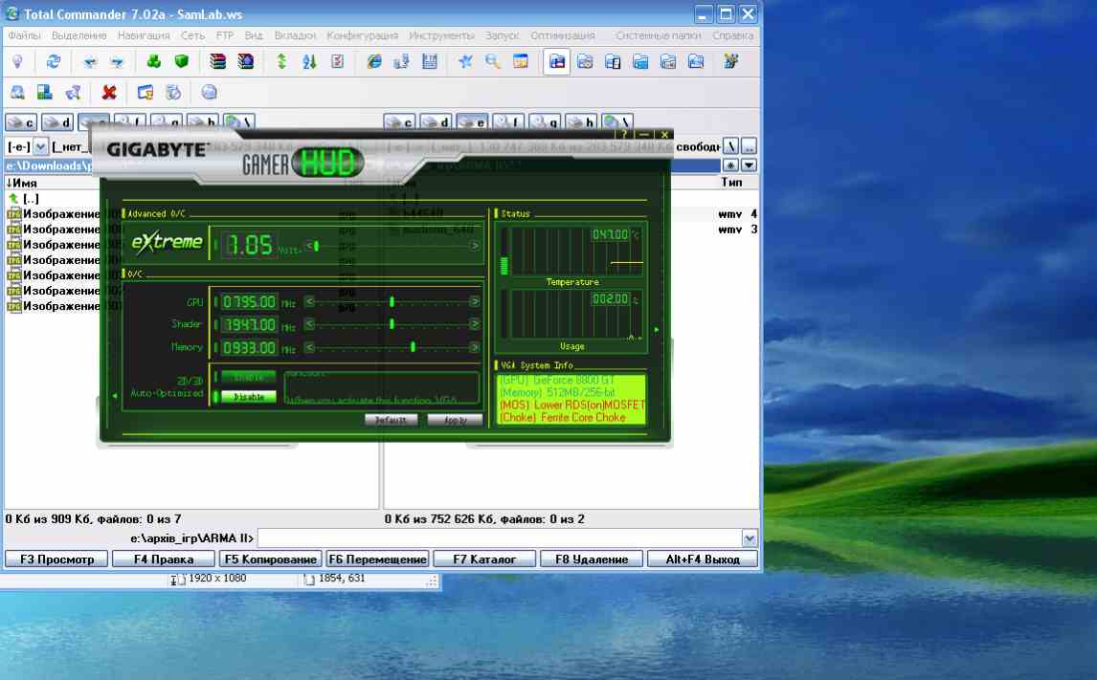The image size is (1097, 680).
Task: Click the F7 Каталог button
Action: coord(484,559)
